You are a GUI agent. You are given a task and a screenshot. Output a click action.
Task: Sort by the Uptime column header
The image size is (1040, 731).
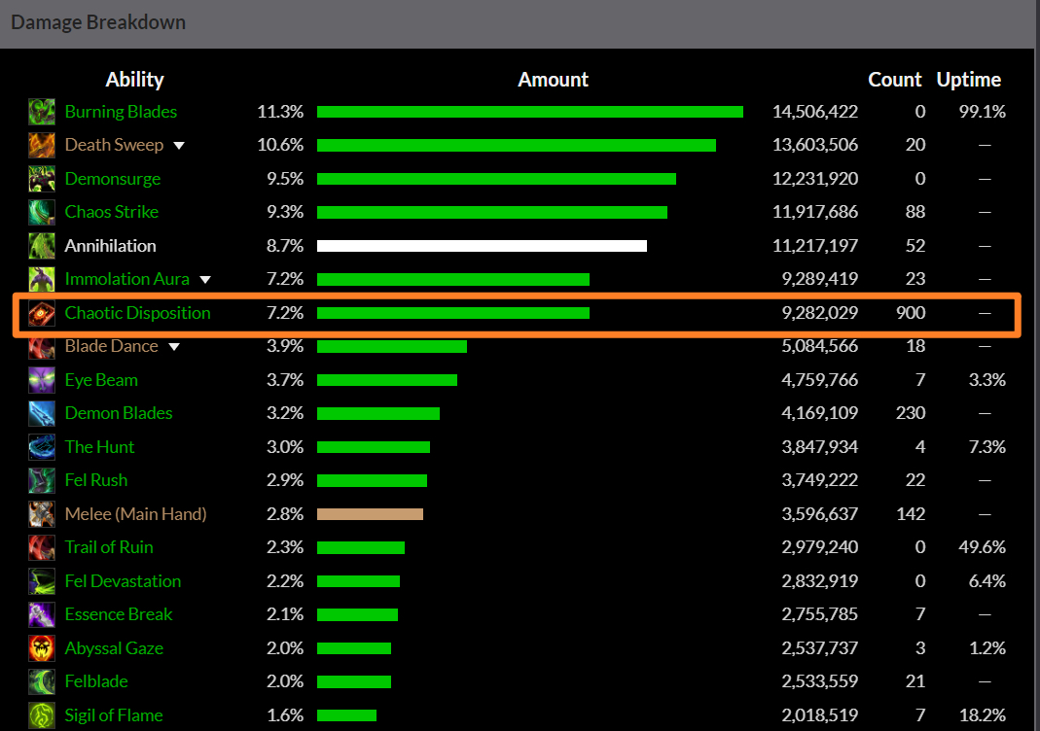pos(968,80)
